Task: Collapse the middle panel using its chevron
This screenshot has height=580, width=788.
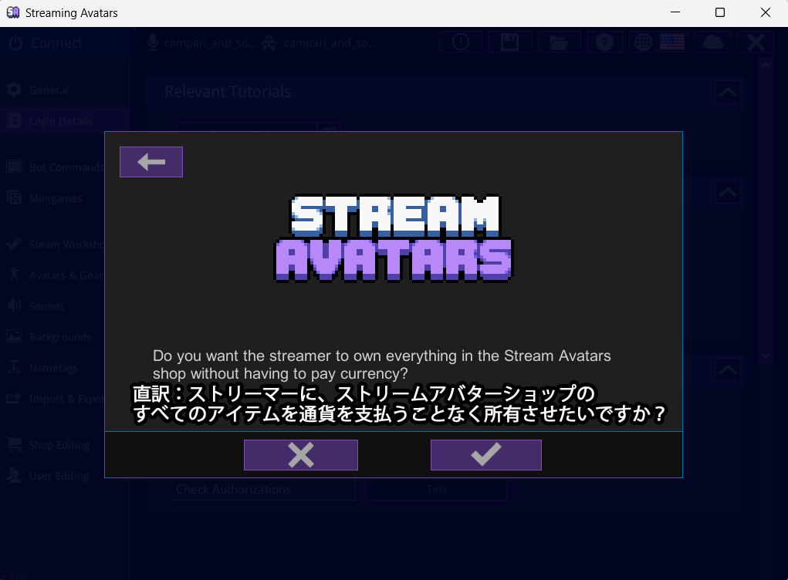Action: [x=726, y=192]
